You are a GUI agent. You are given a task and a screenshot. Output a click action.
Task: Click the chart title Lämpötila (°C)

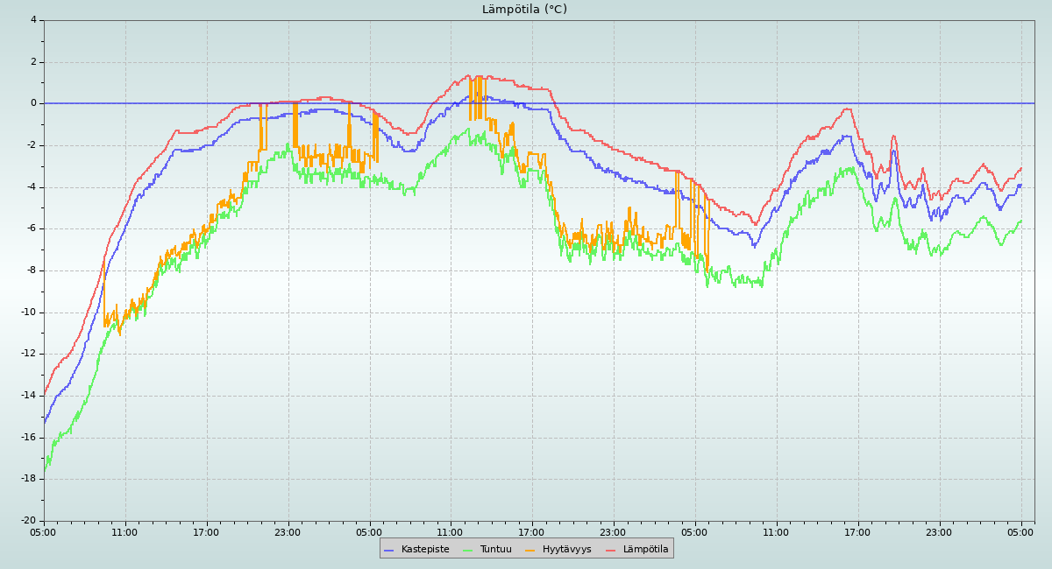(524, 10)
